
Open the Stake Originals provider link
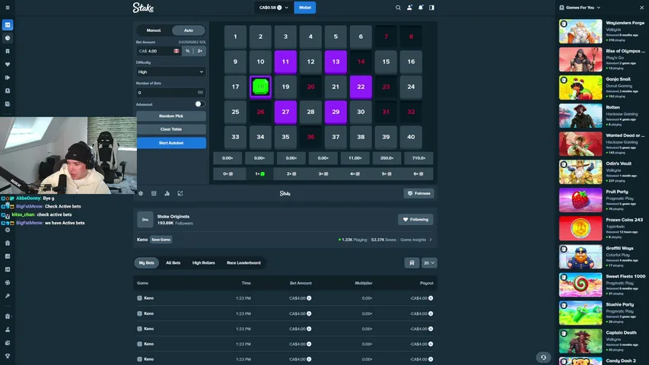pyautogui.click(x=173, y=217)
